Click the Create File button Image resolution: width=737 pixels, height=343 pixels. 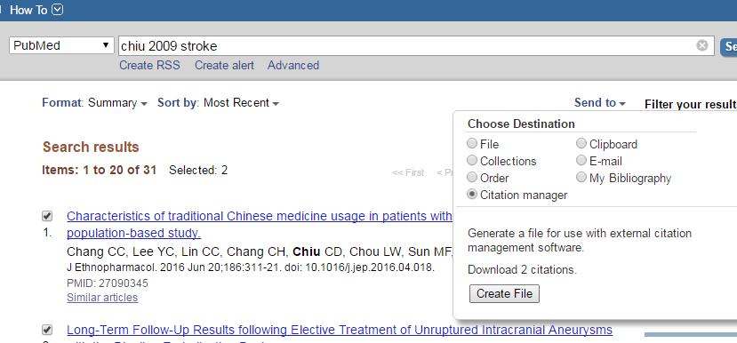(x=504, y=293)
